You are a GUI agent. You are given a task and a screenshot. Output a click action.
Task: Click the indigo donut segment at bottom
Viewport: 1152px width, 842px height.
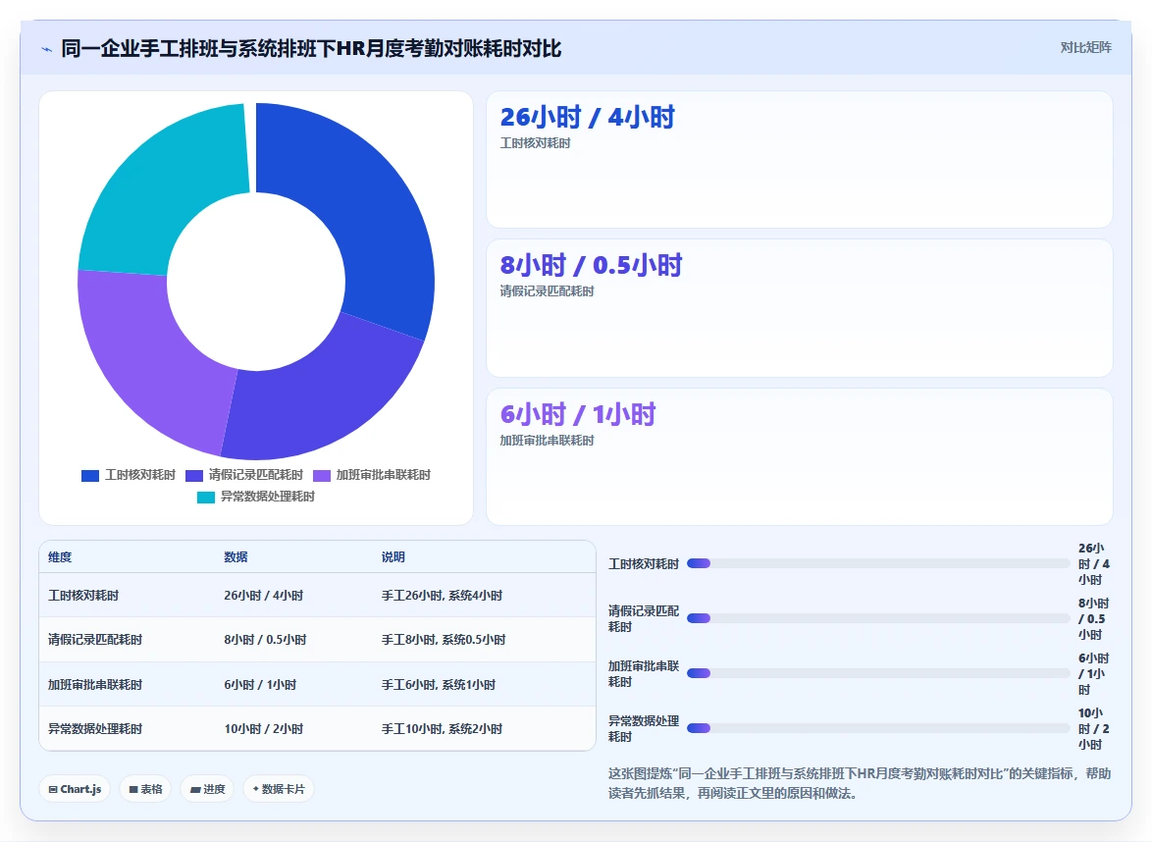click(x=323, y=396)
